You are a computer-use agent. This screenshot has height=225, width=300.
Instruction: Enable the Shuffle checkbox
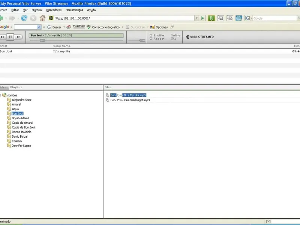tap(151, 35)
